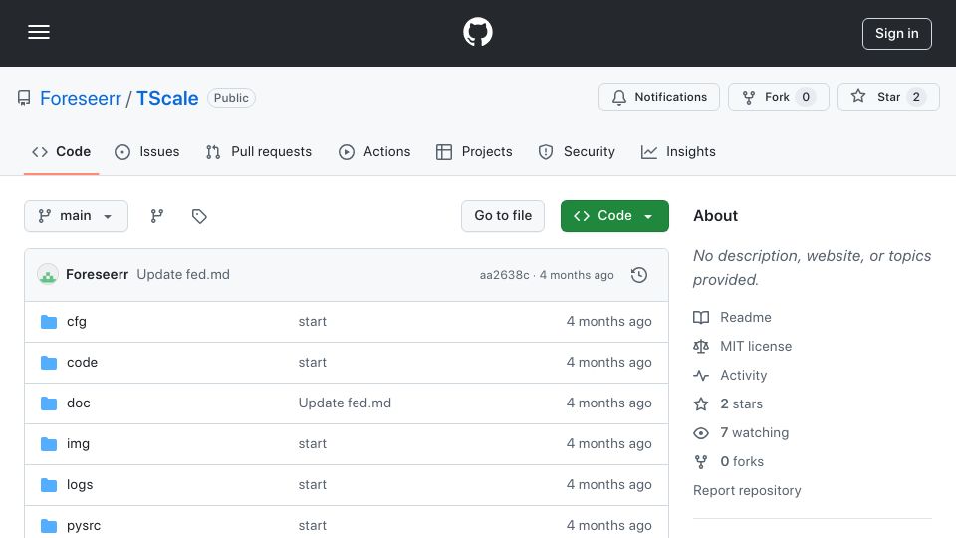956x538 pixels.
Task: Click the Report repository link
Action: click(x=747, y=491)
